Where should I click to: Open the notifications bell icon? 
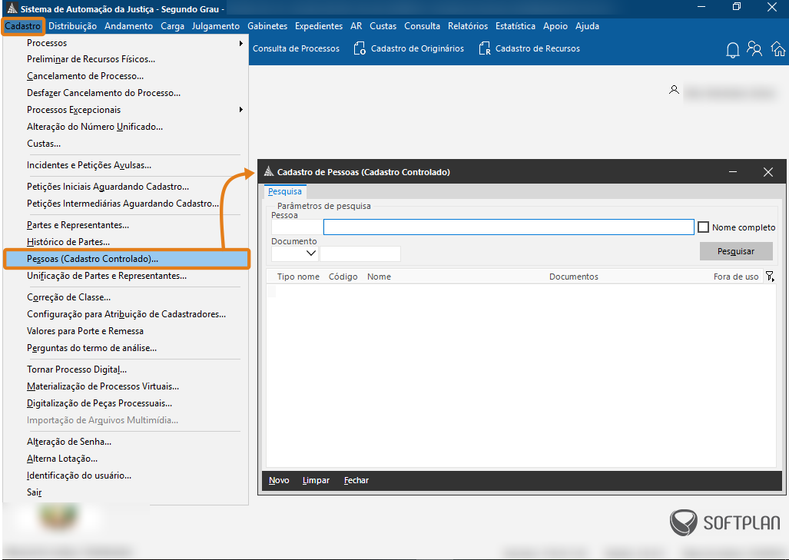(733, 49)
